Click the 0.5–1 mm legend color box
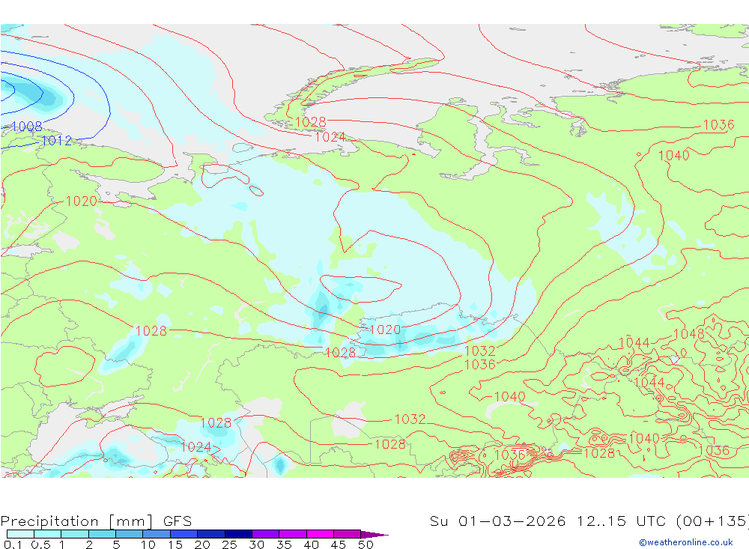 48,534
